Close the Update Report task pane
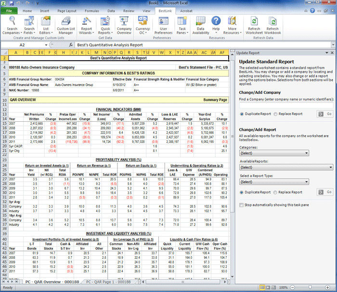This screenshot has height=292, width=337. click(x=332, y=52)
